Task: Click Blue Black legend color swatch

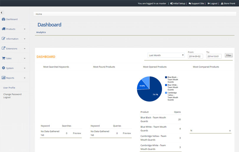Action: click(x=166, y=77)
